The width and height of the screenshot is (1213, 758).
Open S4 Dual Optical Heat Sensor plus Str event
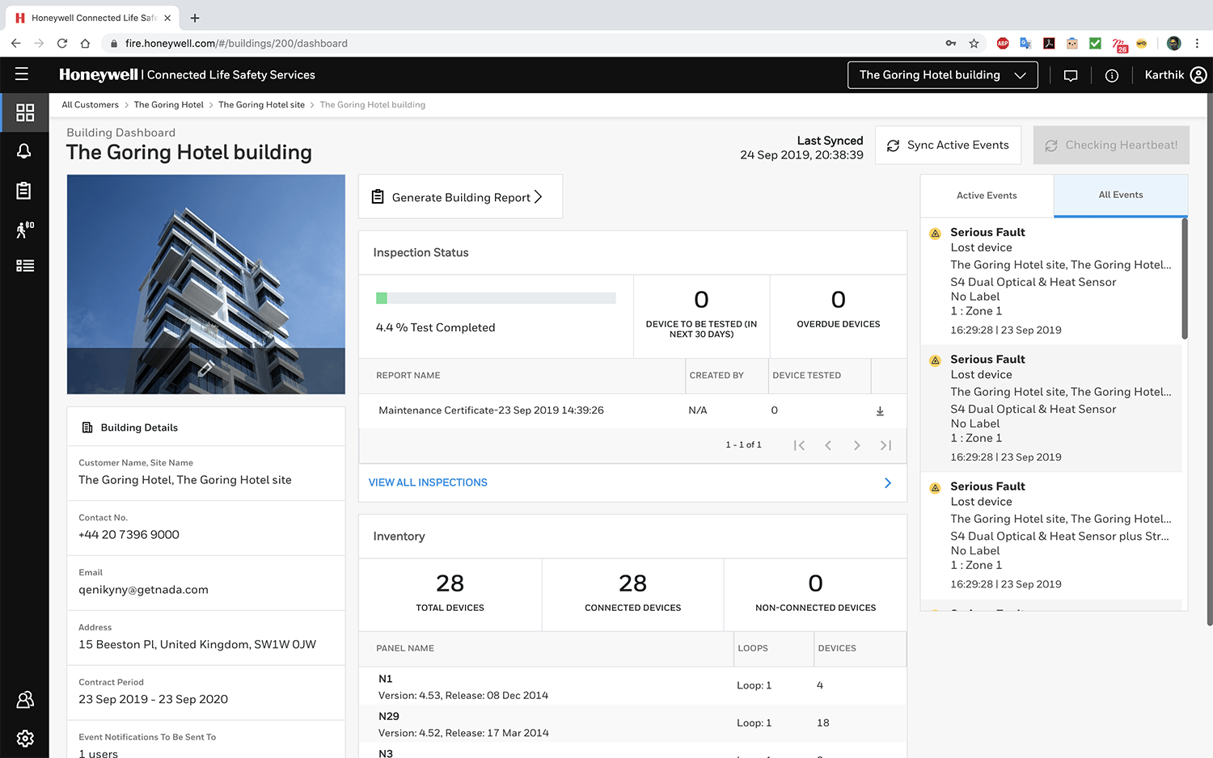(1051, 535)
